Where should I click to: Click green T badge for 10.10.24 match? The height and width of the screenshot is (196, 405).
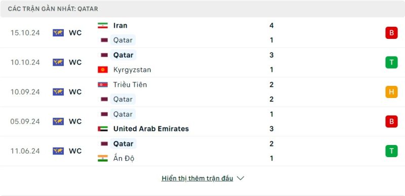391,63
